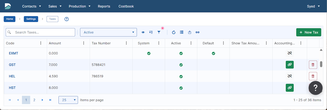The width and height of the screenshot is (327, 110).
Task: Open the items per page dropdown
Action: (x=68, y=100)
